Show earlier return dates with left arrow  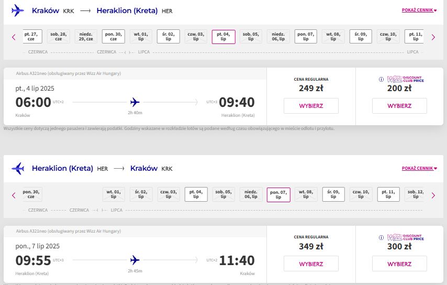(14, 195)
